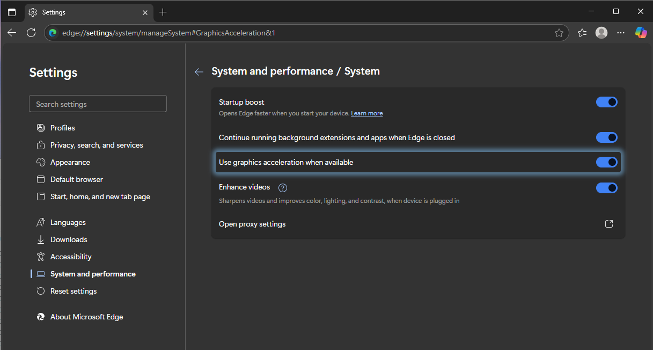653x350 pixels.
Task: Open Privacy, search, and services section
Action: click(x=97, y=145)
